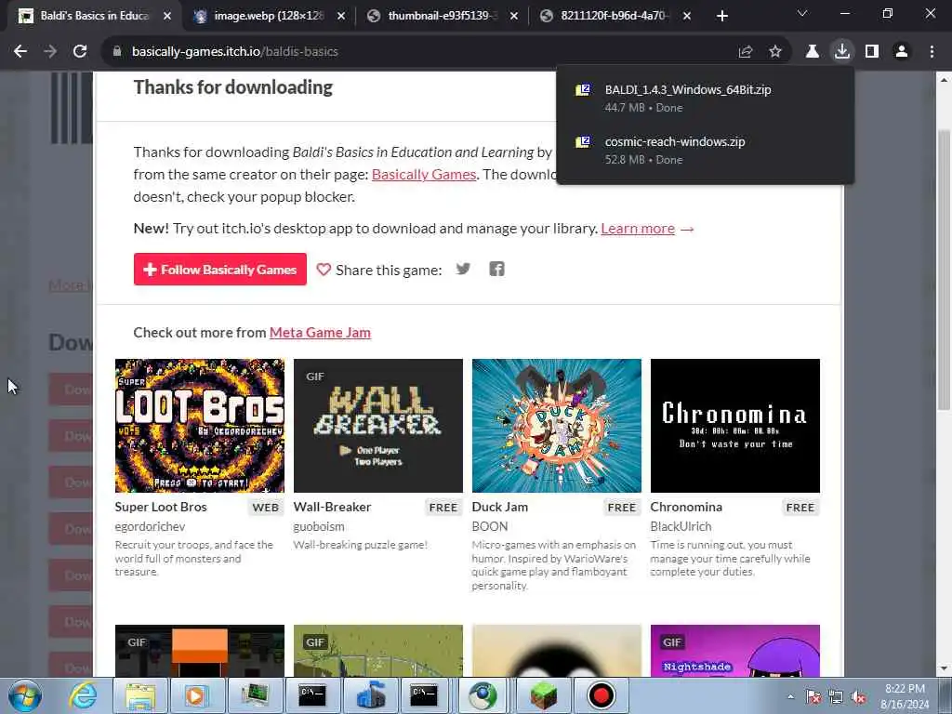Click the Wall-Breaker title link
The image size is (952, 714).
click(x=332, y=507)
